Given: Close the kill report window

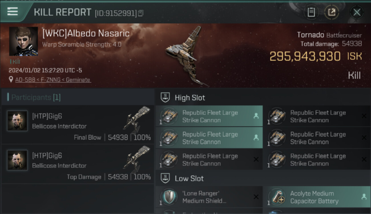Looking at the screenshot, I should pyautogui.click(x=357, y=12).
